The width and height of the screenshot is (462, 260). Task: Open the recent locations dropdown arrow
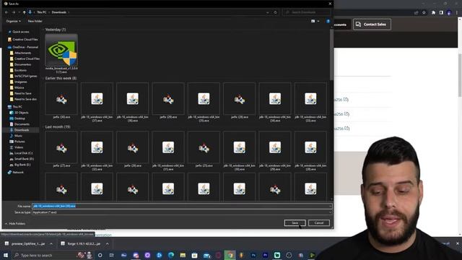click(x=19, y=12)
